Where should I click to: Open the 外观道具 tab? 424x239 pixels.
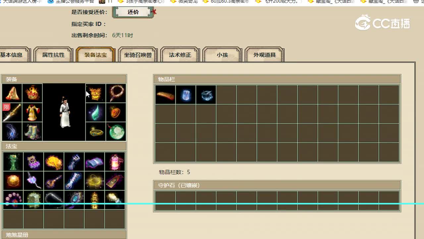click(264, 55)
